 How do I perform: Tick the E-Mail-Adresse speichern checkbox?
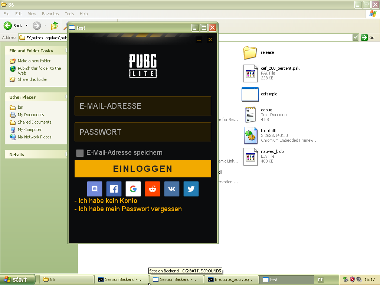coord(80,153)
